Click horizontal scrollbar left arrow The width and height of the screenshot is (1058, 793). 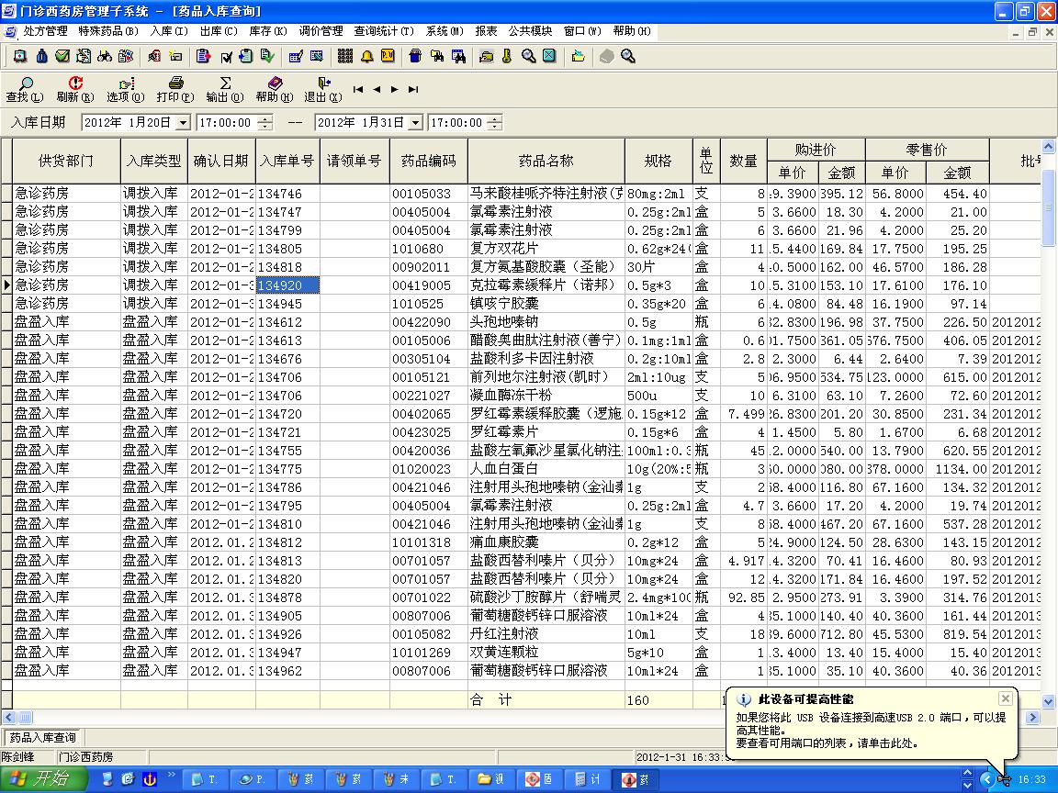pos(8,718)
